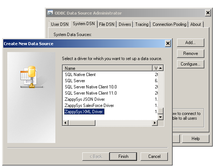Image resolution: width=216 pixels, height=167 pixels.
Task: Click the ODBC Administrator title bar icon
Action: (x=50, y=13)
